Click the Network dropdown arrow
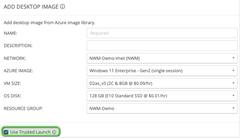Screen dimensions: 240x138 [233, 58]
